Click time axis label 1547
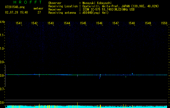 coord(115,23)
